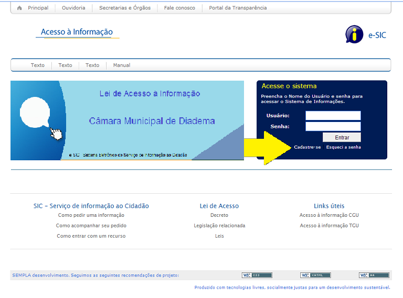Image resolution: width=403 pixels, height=298 pixels.
Task: Click the speech bubble banner image
Action: [127, 120]
